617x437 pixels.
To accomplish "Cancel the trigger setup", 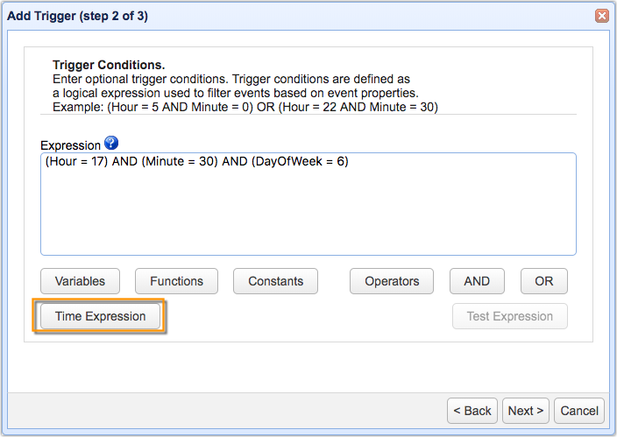I will [579, 411].
